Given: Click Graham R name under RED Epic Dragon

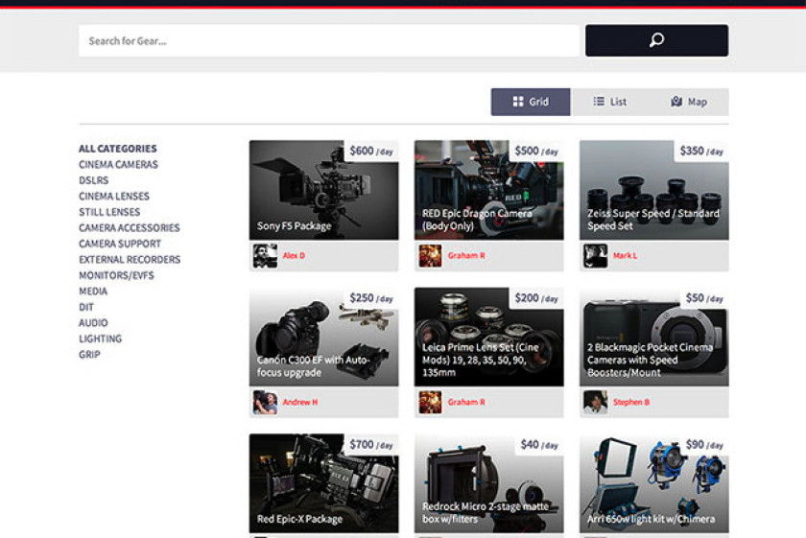Looking at the screenshot, I should pos(466,255).
